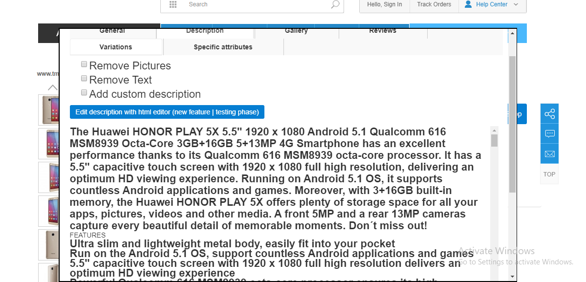The height and width of the screenshot is (282, 586).
Task: Enable the Remove Pictures checkbox
Action: click(84, 64)
